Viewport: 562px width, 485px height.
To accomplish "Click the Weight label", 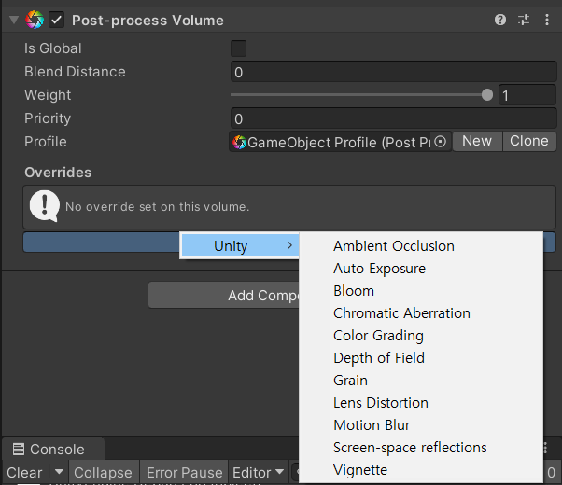I will point(48,95).
